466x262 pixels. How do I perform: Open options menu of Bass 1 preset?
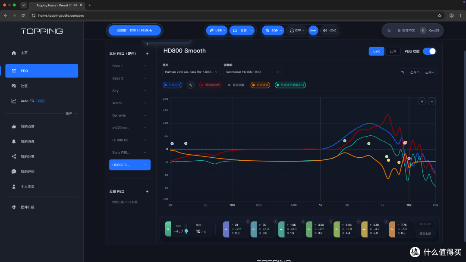coord(145,66)
